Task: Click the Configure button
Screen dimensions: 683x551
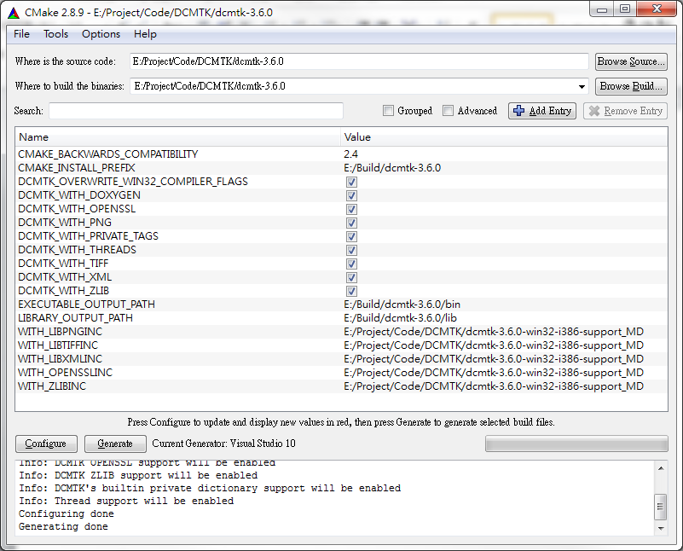Action: point(46,444)
